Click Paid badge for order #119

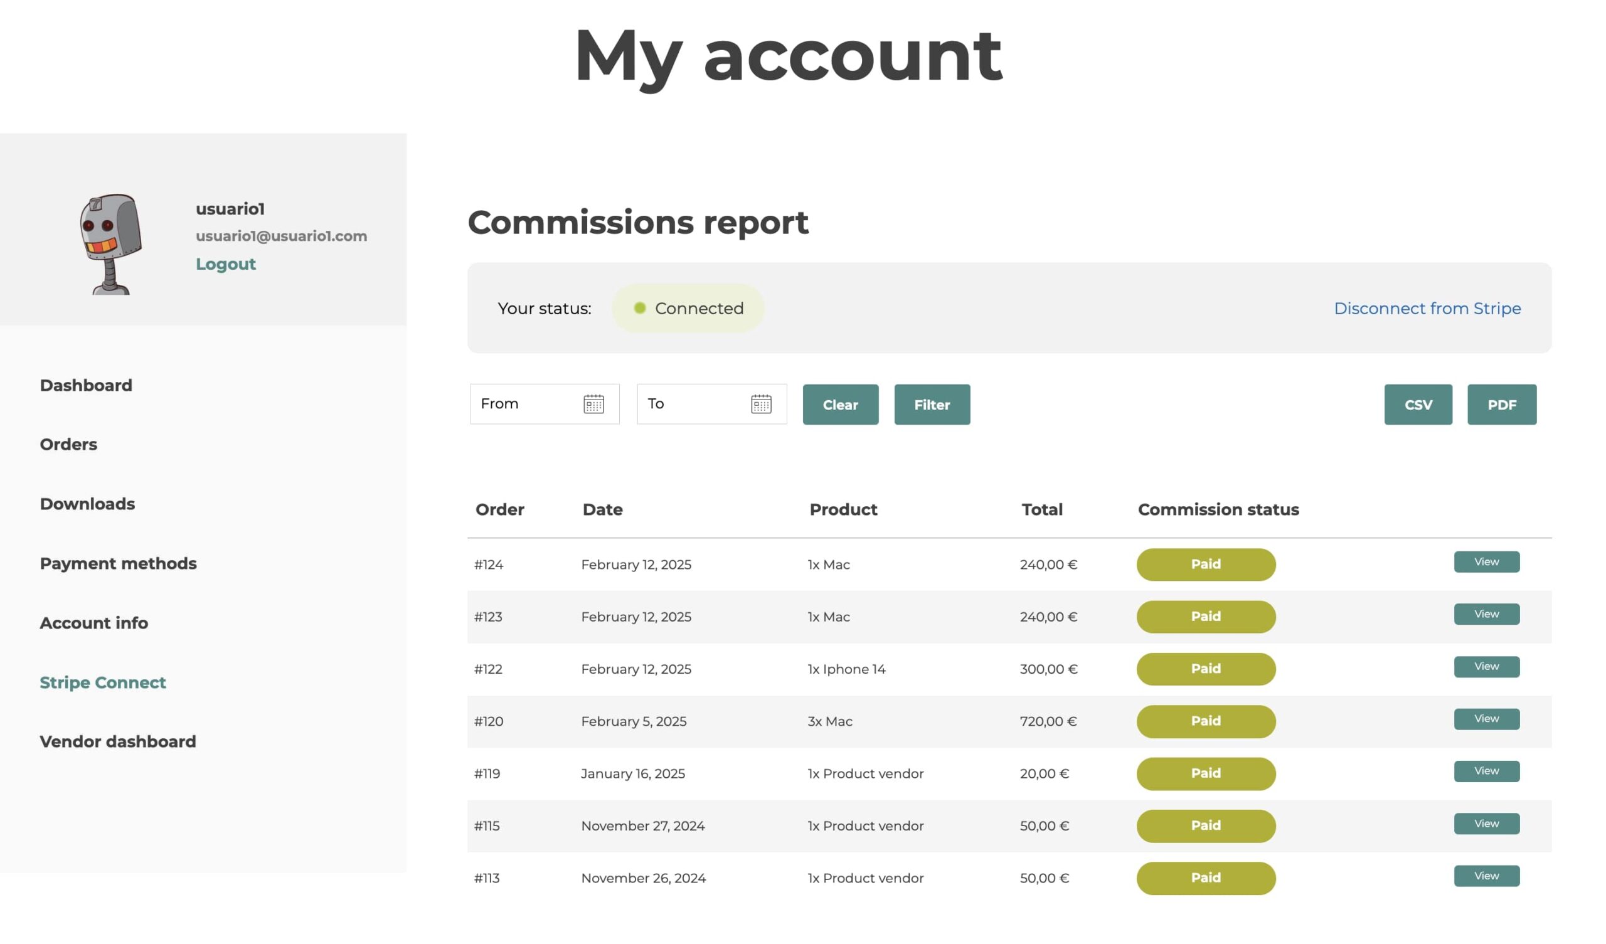pos(1206,774)
